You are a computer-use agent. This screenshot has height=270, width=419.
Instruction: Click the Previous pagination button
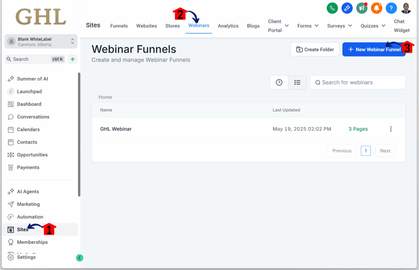point(342,151)
